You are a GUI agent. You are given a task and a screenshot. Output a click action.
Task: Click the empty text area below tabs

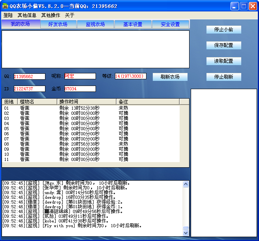coord(96,49)
